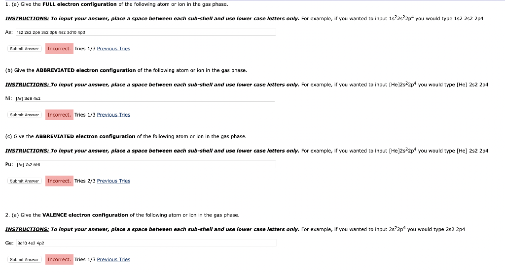The image size is (505, 274).
Task: Submit Answer for the Pu question
Action: pyautogui.click(x=25, y=181)
